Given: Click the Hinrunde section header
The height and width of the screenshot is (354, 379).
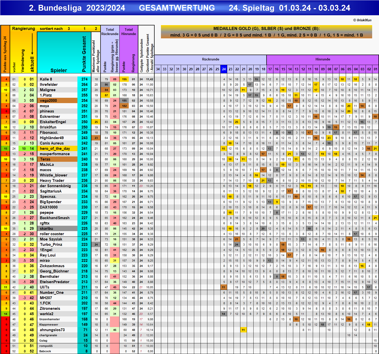Looking at the screenshot, I should [323, 59].
